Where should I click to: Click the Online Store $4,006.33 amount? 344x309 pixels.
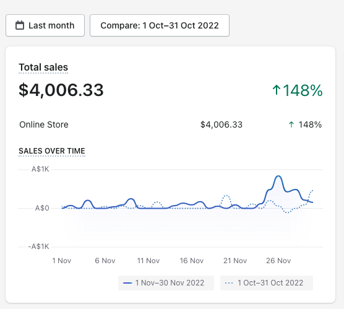tap(221, 124)
